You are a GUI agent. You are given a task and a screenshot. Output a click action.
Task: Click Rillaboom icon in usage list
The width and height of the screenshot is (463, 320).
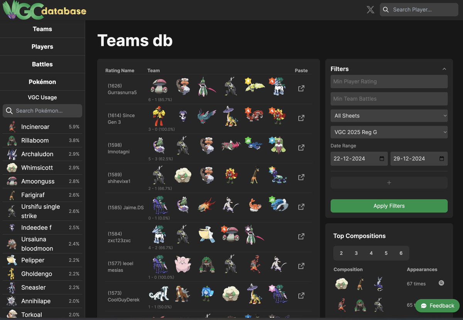[12, 141]
